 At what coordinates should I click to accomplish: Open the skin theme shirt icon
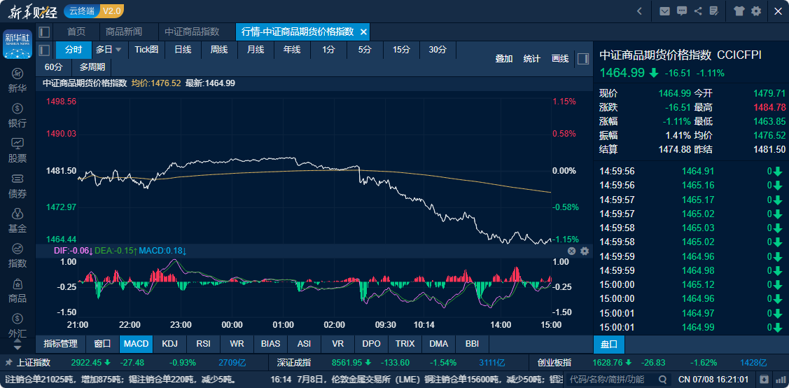tap(739, 11)
